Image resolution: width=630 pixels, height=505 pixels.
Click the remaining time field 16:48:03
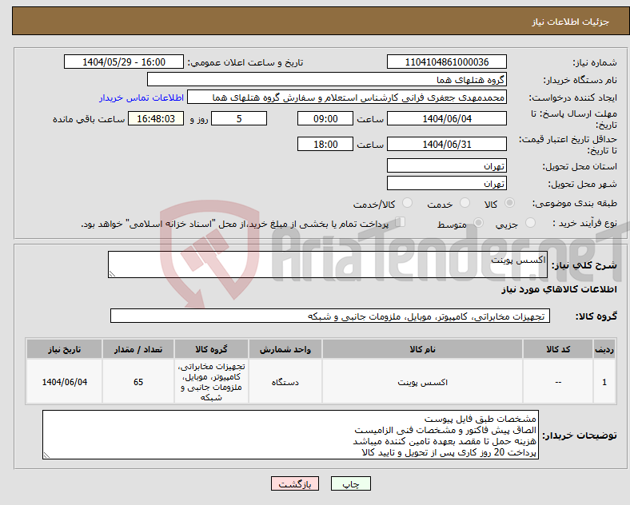coord(156,118)
